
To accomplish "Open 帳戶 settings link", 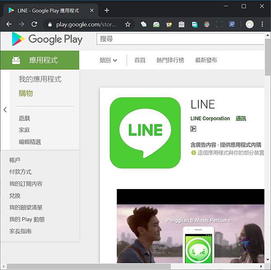I will pyautogui.click(x=15, y=160).
